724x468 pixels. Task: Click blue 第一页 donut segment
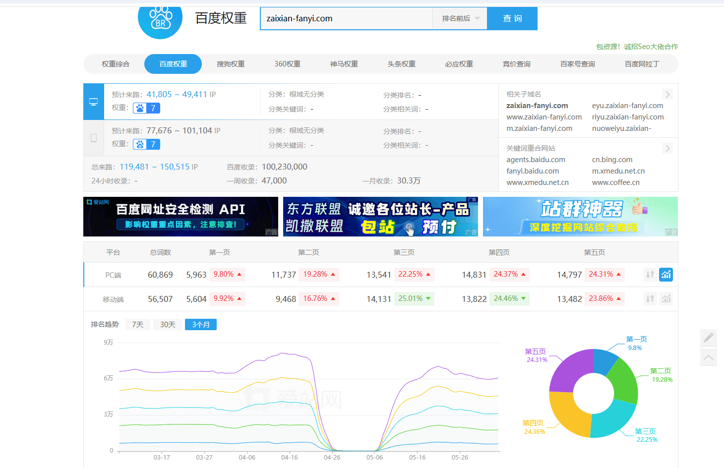[x=604, y=361]
